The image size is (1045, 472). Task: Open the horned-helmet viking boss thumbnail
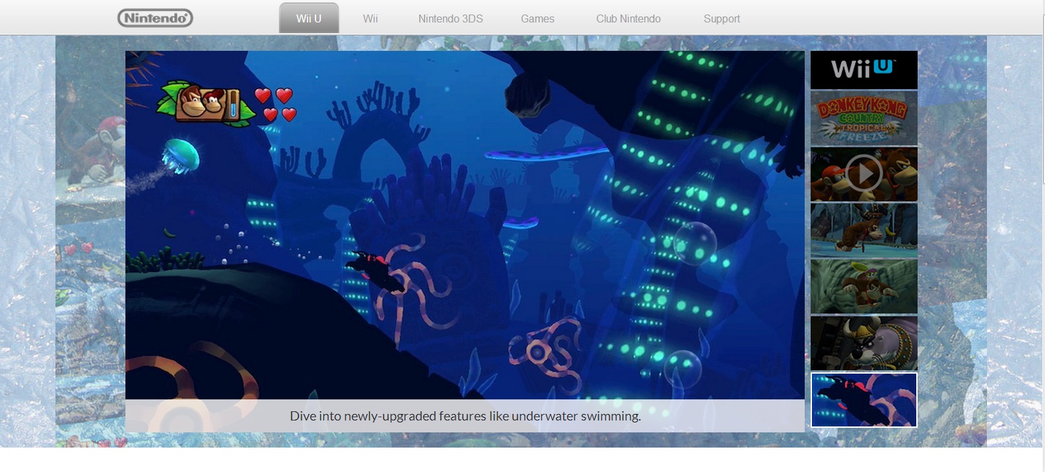point(863,343)
